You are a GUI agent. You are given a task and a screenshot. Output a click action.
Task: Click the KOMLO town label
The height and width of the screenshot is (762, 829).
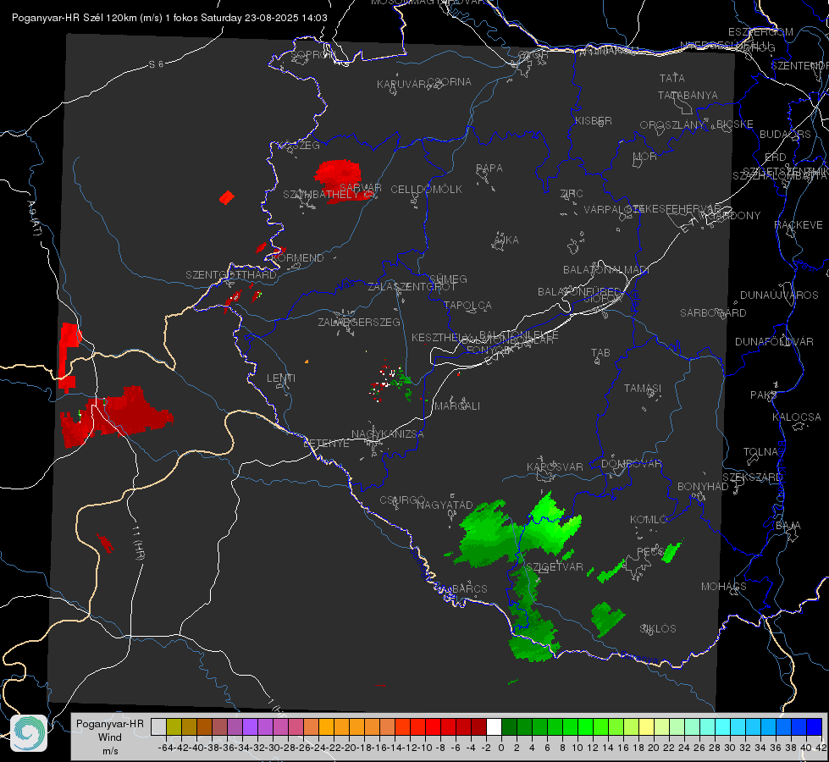pos(649,520)
